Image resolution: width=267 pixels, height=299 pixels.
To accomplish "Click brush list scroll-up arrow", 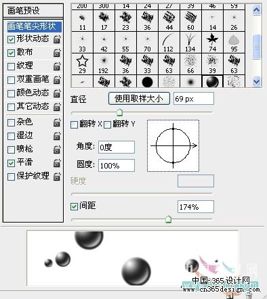I will [x=256, y=9].
